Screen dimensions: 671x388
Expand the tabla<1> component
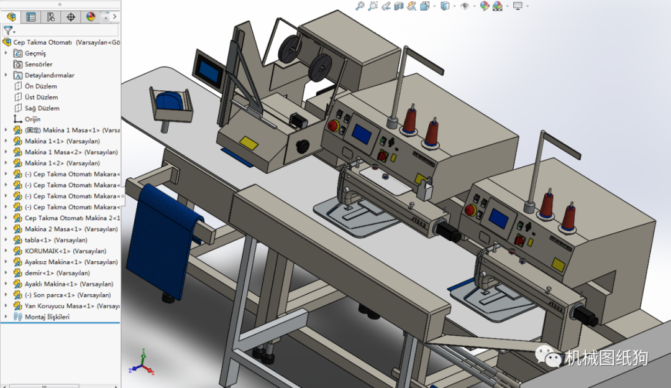tap(6, 240)
